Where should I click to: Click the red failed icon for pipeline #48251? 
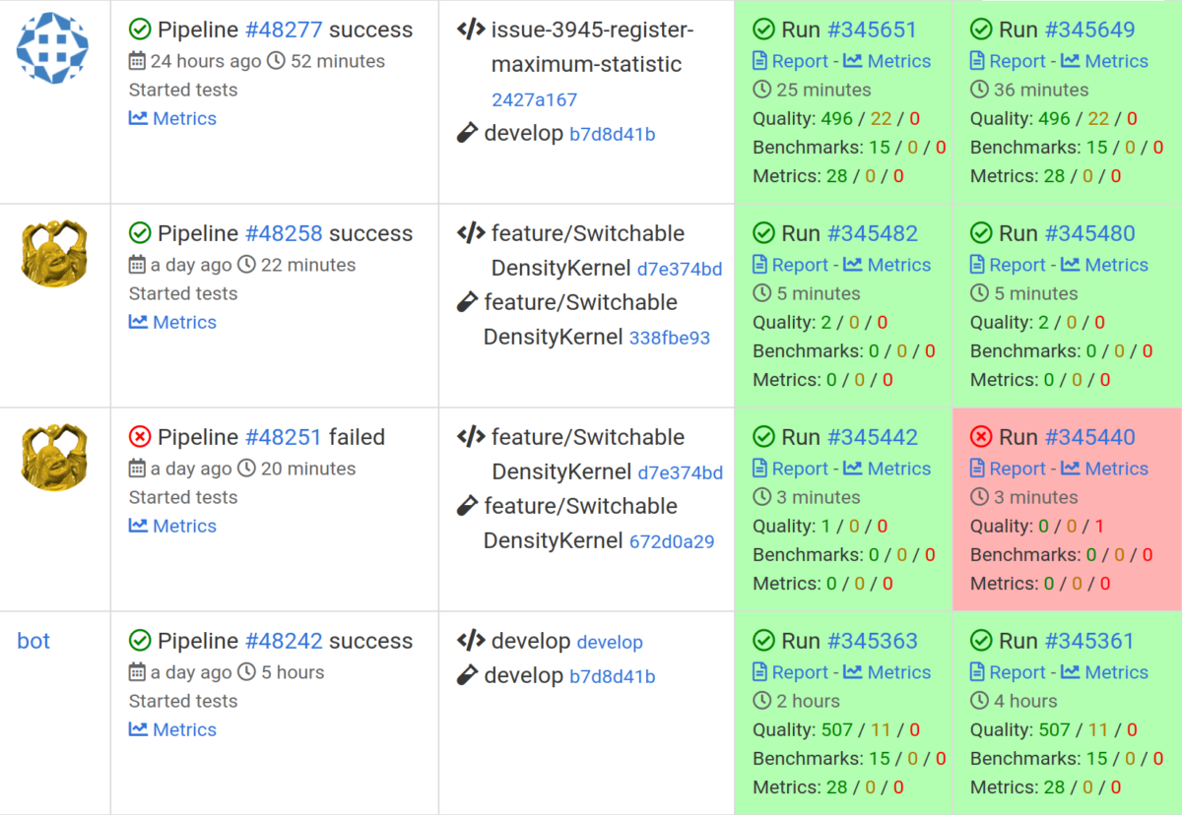point(140,437)
